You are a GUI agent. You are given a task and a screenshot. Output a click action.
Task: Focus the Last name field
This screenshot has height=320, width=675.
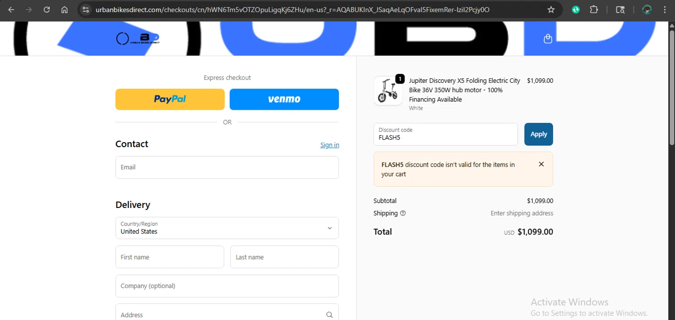[x=284, y=257]
